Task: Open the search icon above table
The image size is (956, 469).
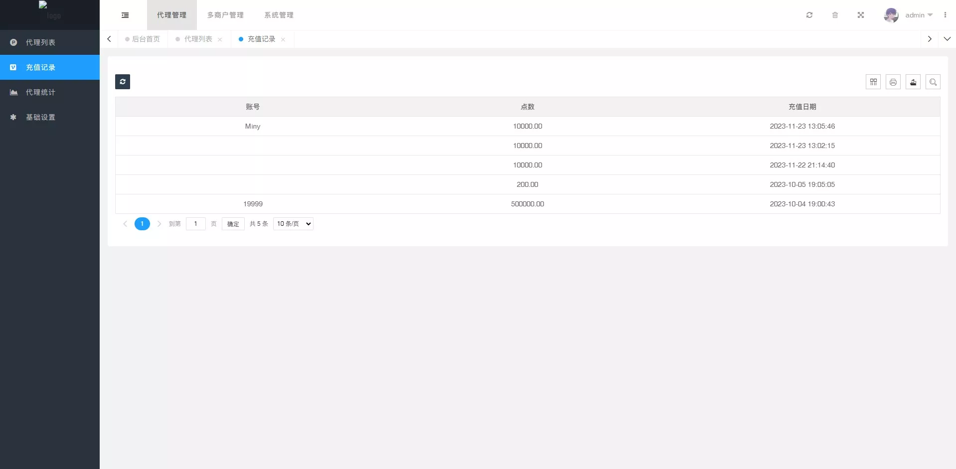Action: (933, 82)
